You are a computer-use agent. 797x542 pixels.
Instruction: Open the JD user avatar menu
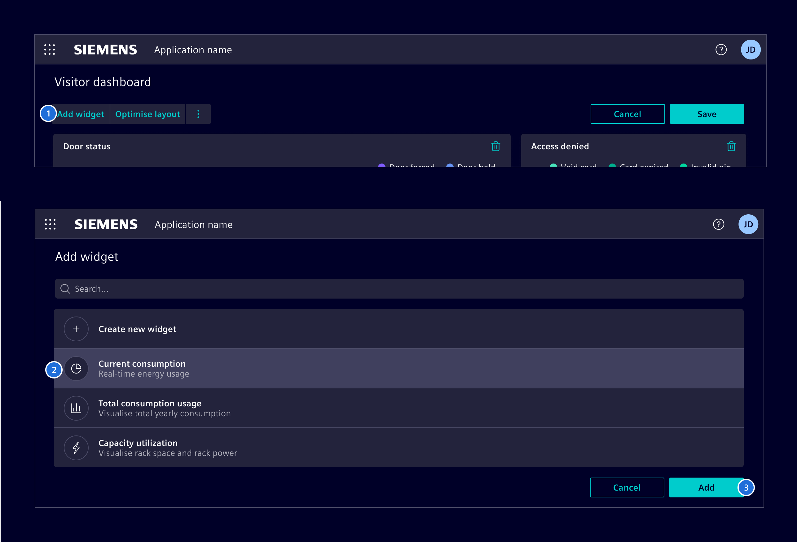point(751,49)
